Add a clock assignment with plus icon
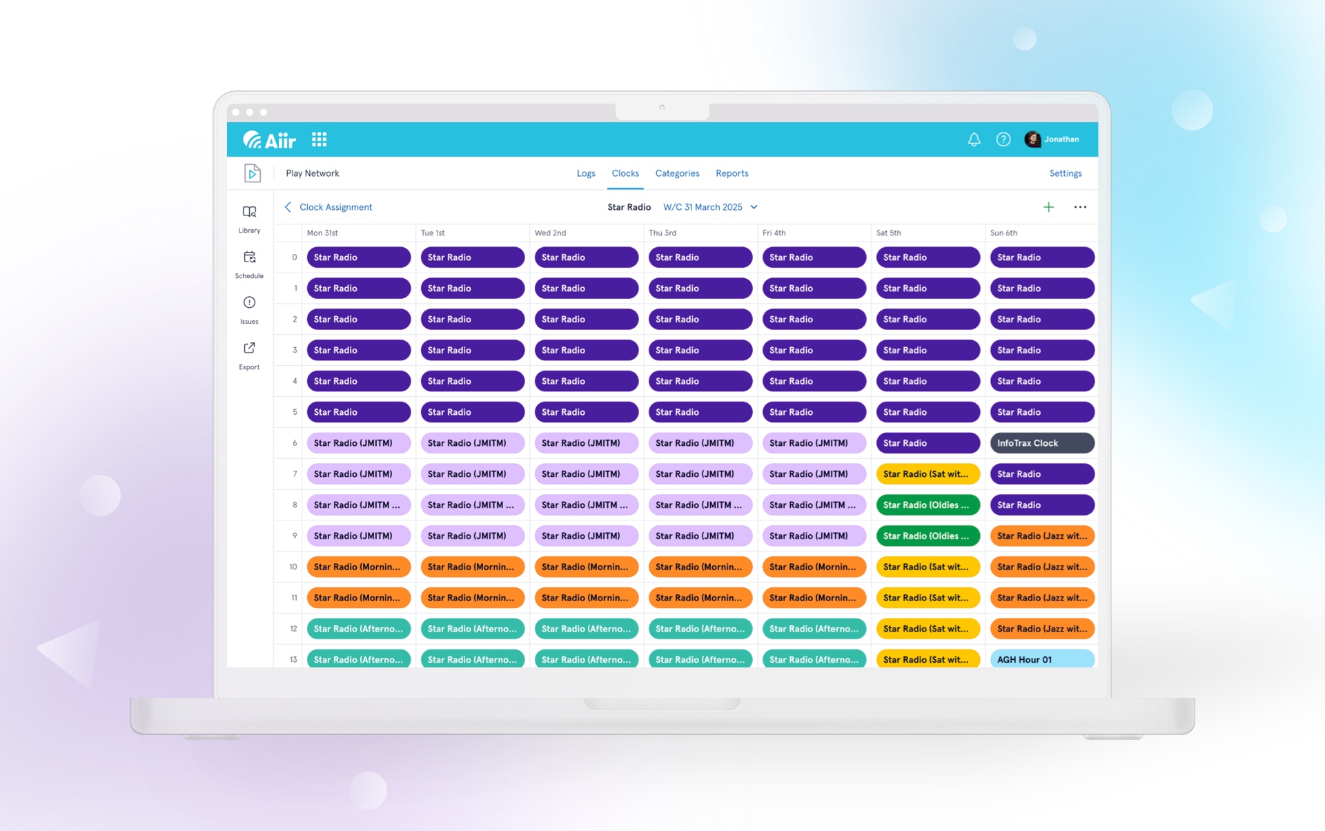 point(1048,207)
